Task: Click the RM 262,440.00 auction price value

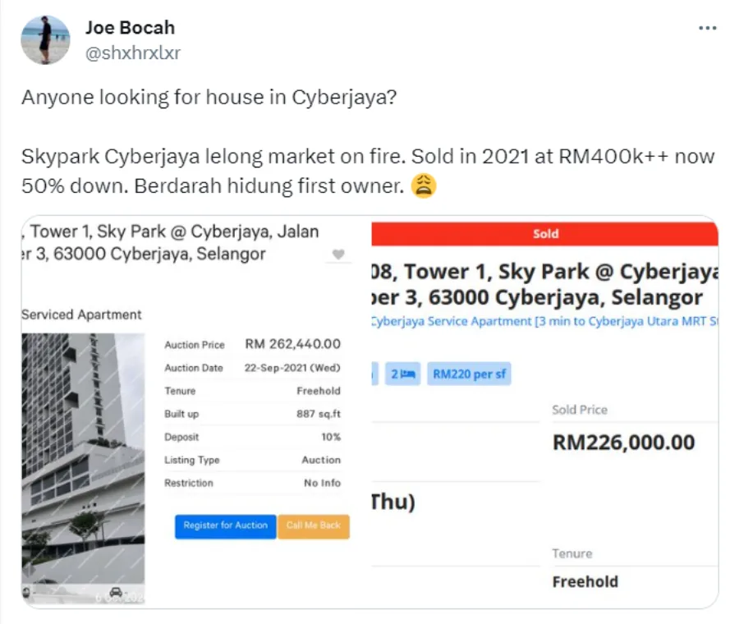Action: [292, 345]
